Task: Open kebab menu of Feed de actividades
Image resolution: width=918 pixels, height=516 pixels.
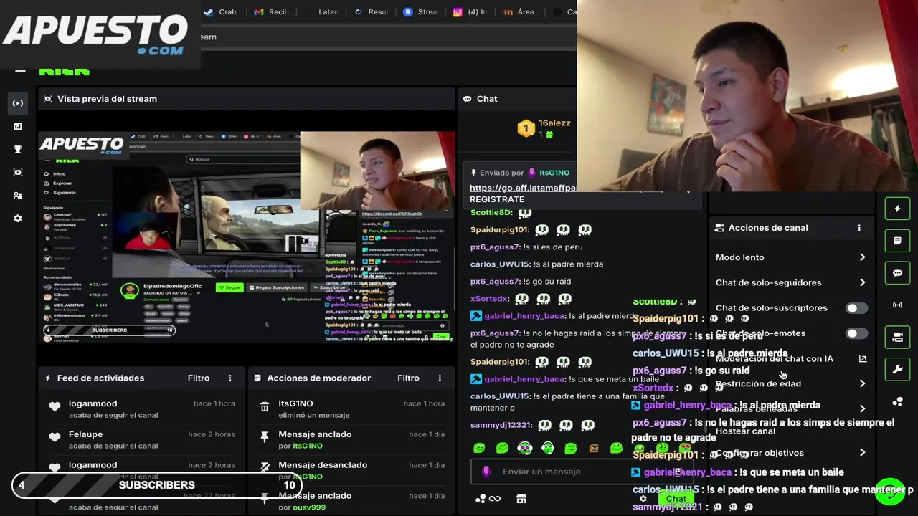Action: pyautogui.click(x=230, y=378)
